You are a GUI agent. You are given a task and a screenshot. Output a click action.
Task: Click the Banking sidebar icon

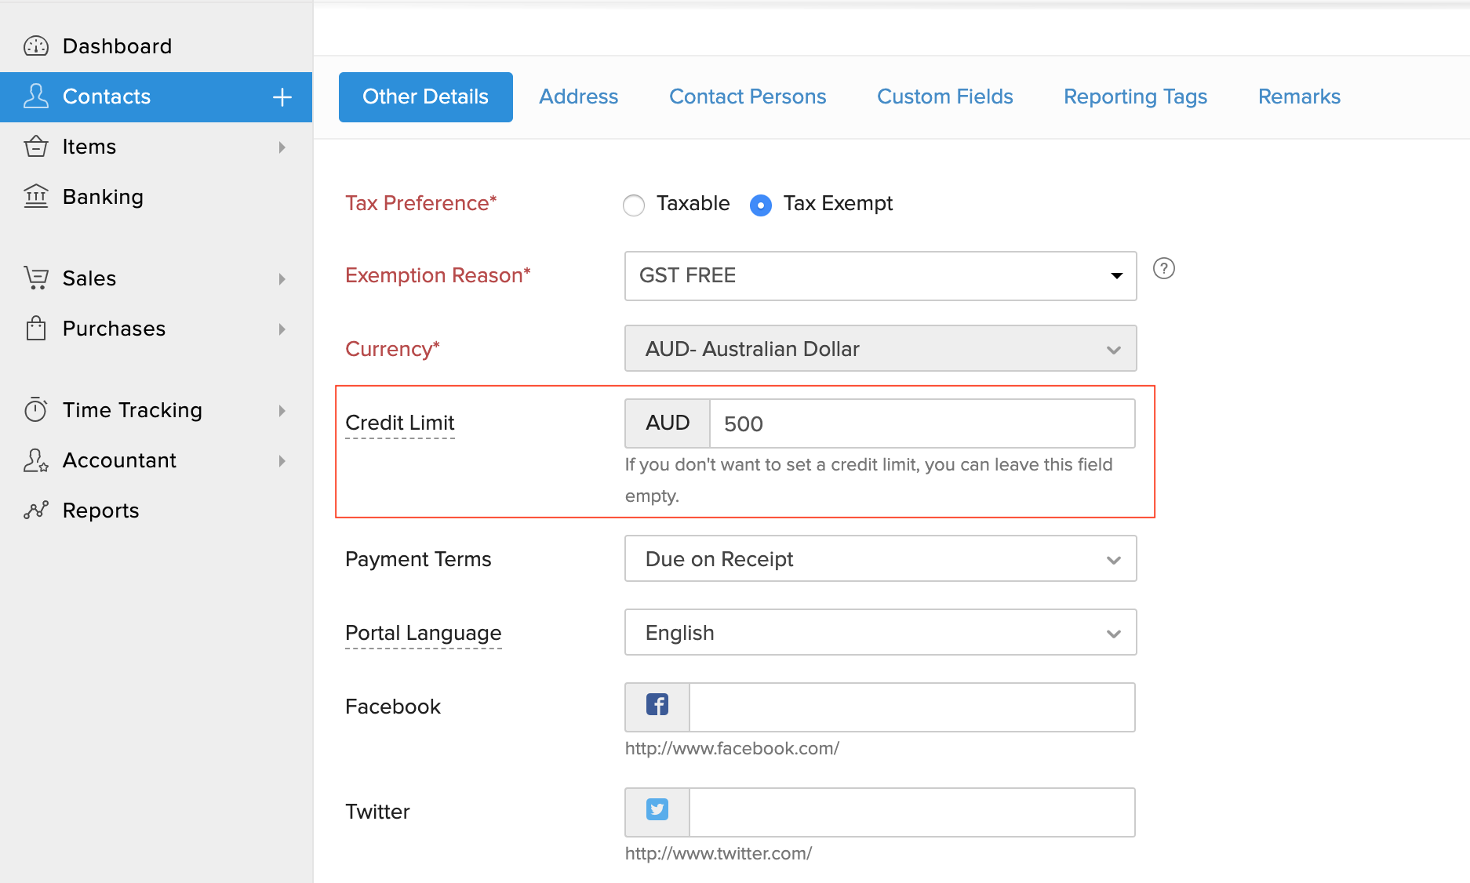(36, 197)
